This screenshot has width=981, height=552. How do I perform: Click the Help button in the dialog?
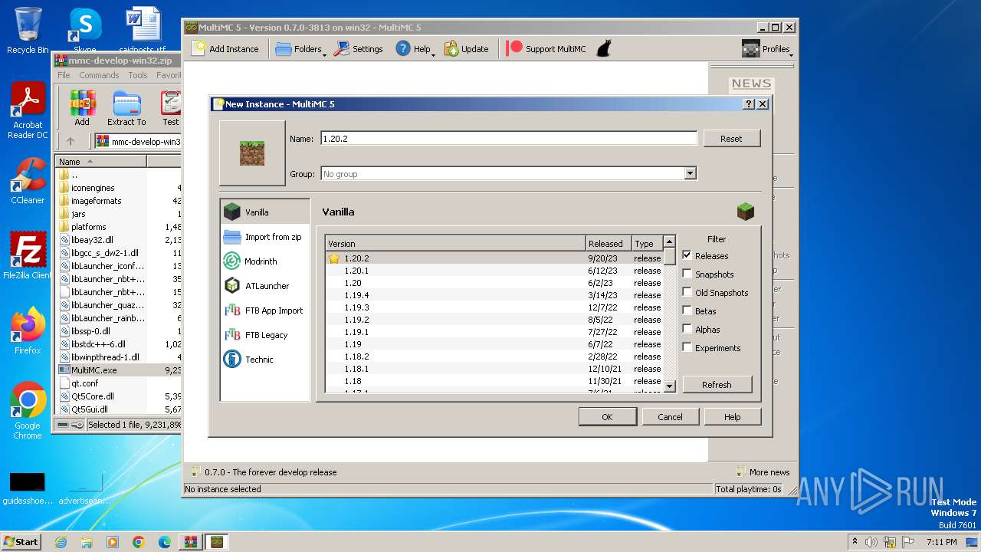733,417
